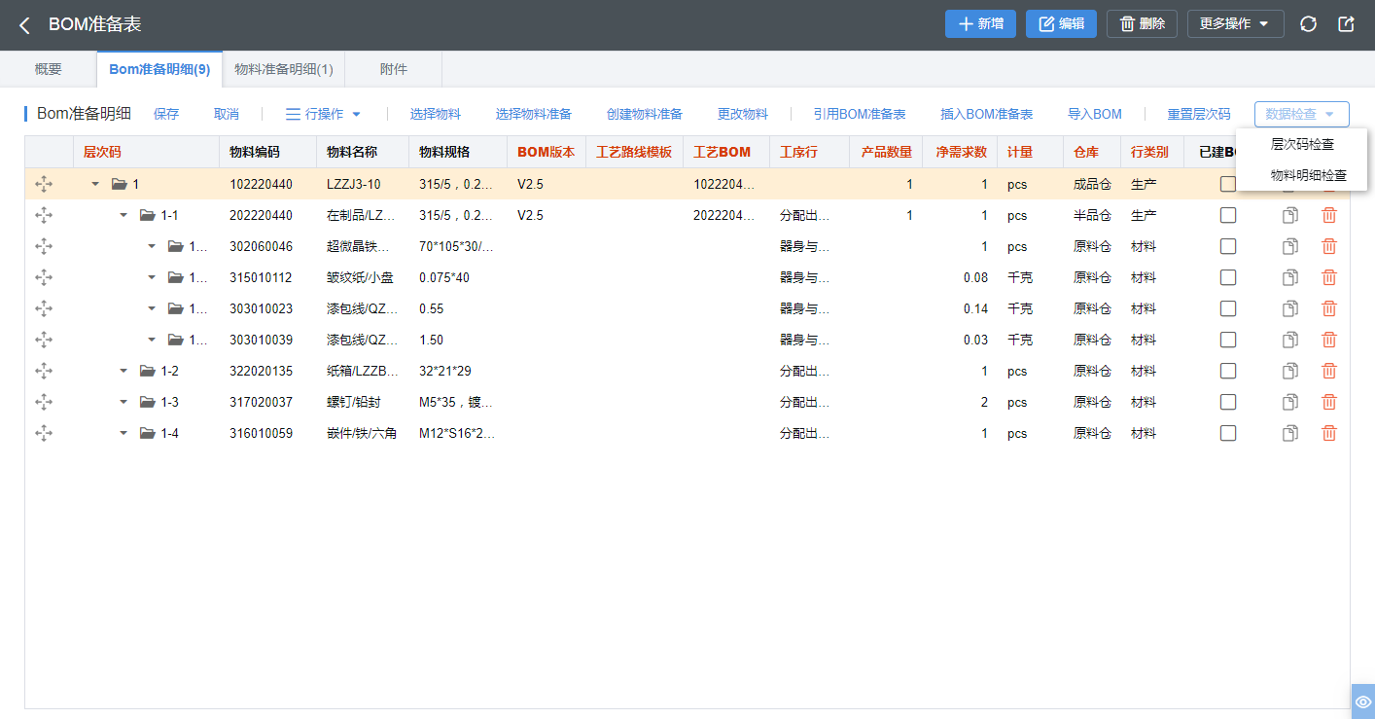
Task: Check 已建BOM box for row 316010059
Action: [x=1228, y=433]
